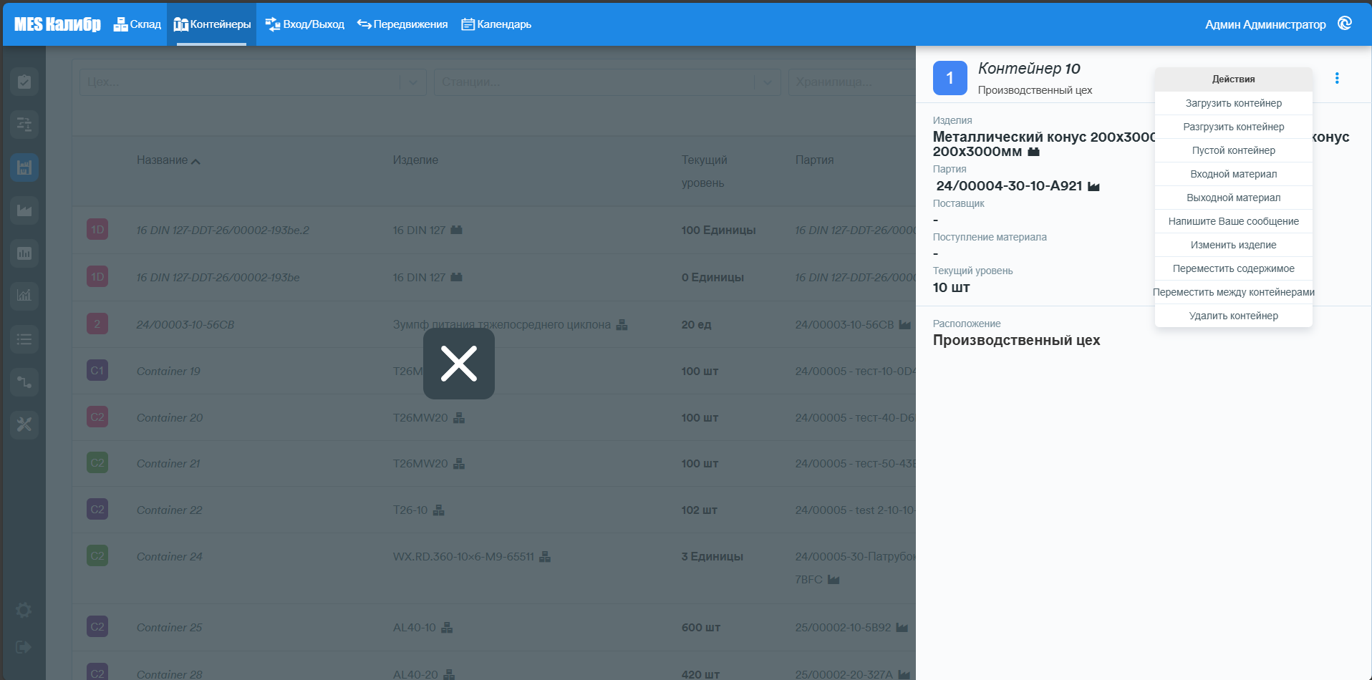Open line-and-bar analytics icon in sidebar
Image resolution: width=1372 pixels, height=680 pixels.
pos(24,296)
